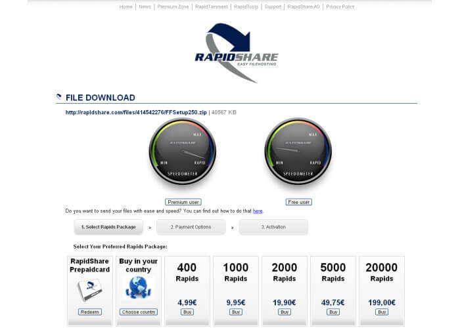Open the FFSetup250.zip file URL

coord(136,112)
